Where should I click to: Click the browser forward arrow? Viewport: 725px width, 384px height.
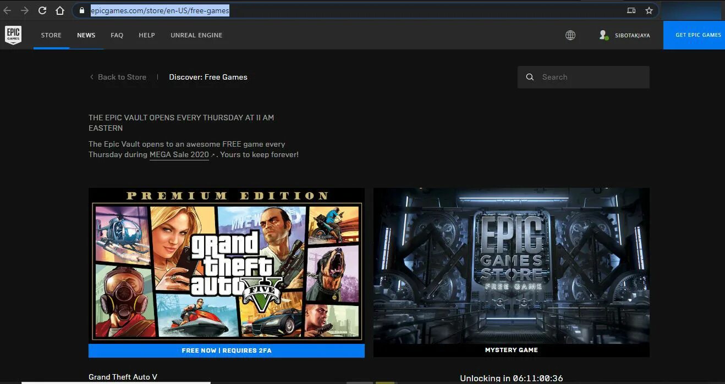pos(25,10)
